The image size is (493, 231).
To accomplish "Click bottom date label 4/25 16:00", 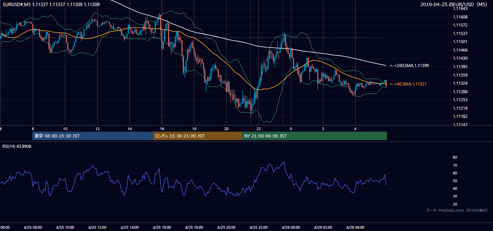I will point(162,228).
